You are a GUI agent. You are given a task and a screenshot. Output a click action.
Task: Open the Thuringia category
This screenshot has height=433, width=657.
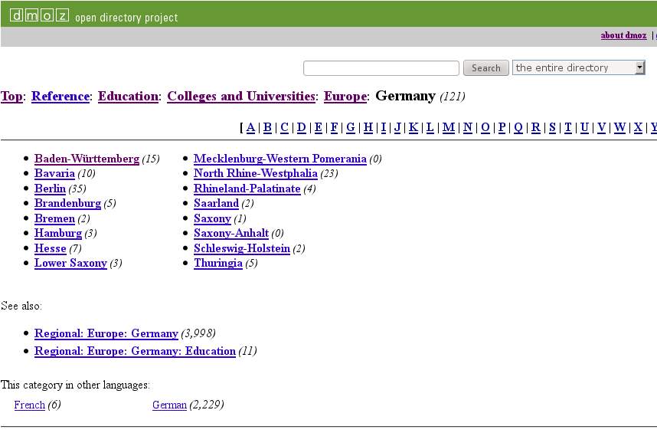[217, 264]
